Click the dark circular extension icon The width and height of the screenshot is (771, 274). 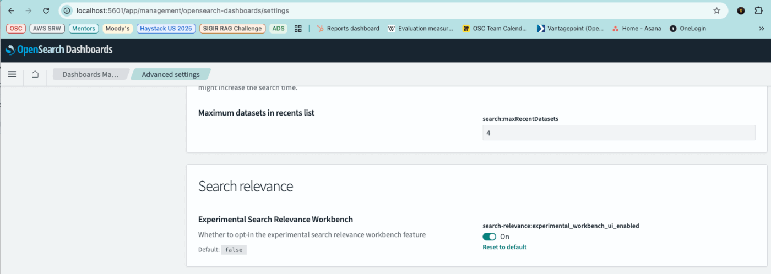(x=741, y=10)
